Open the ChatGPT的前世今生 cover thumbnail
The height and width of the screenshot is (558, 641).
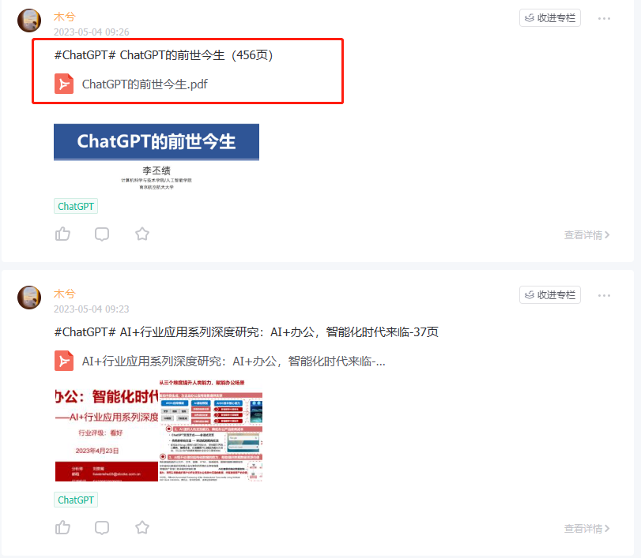coord(156,157)
